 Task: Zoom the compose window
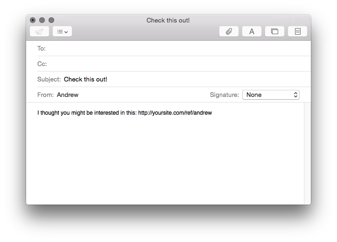(x=51, y=20)
